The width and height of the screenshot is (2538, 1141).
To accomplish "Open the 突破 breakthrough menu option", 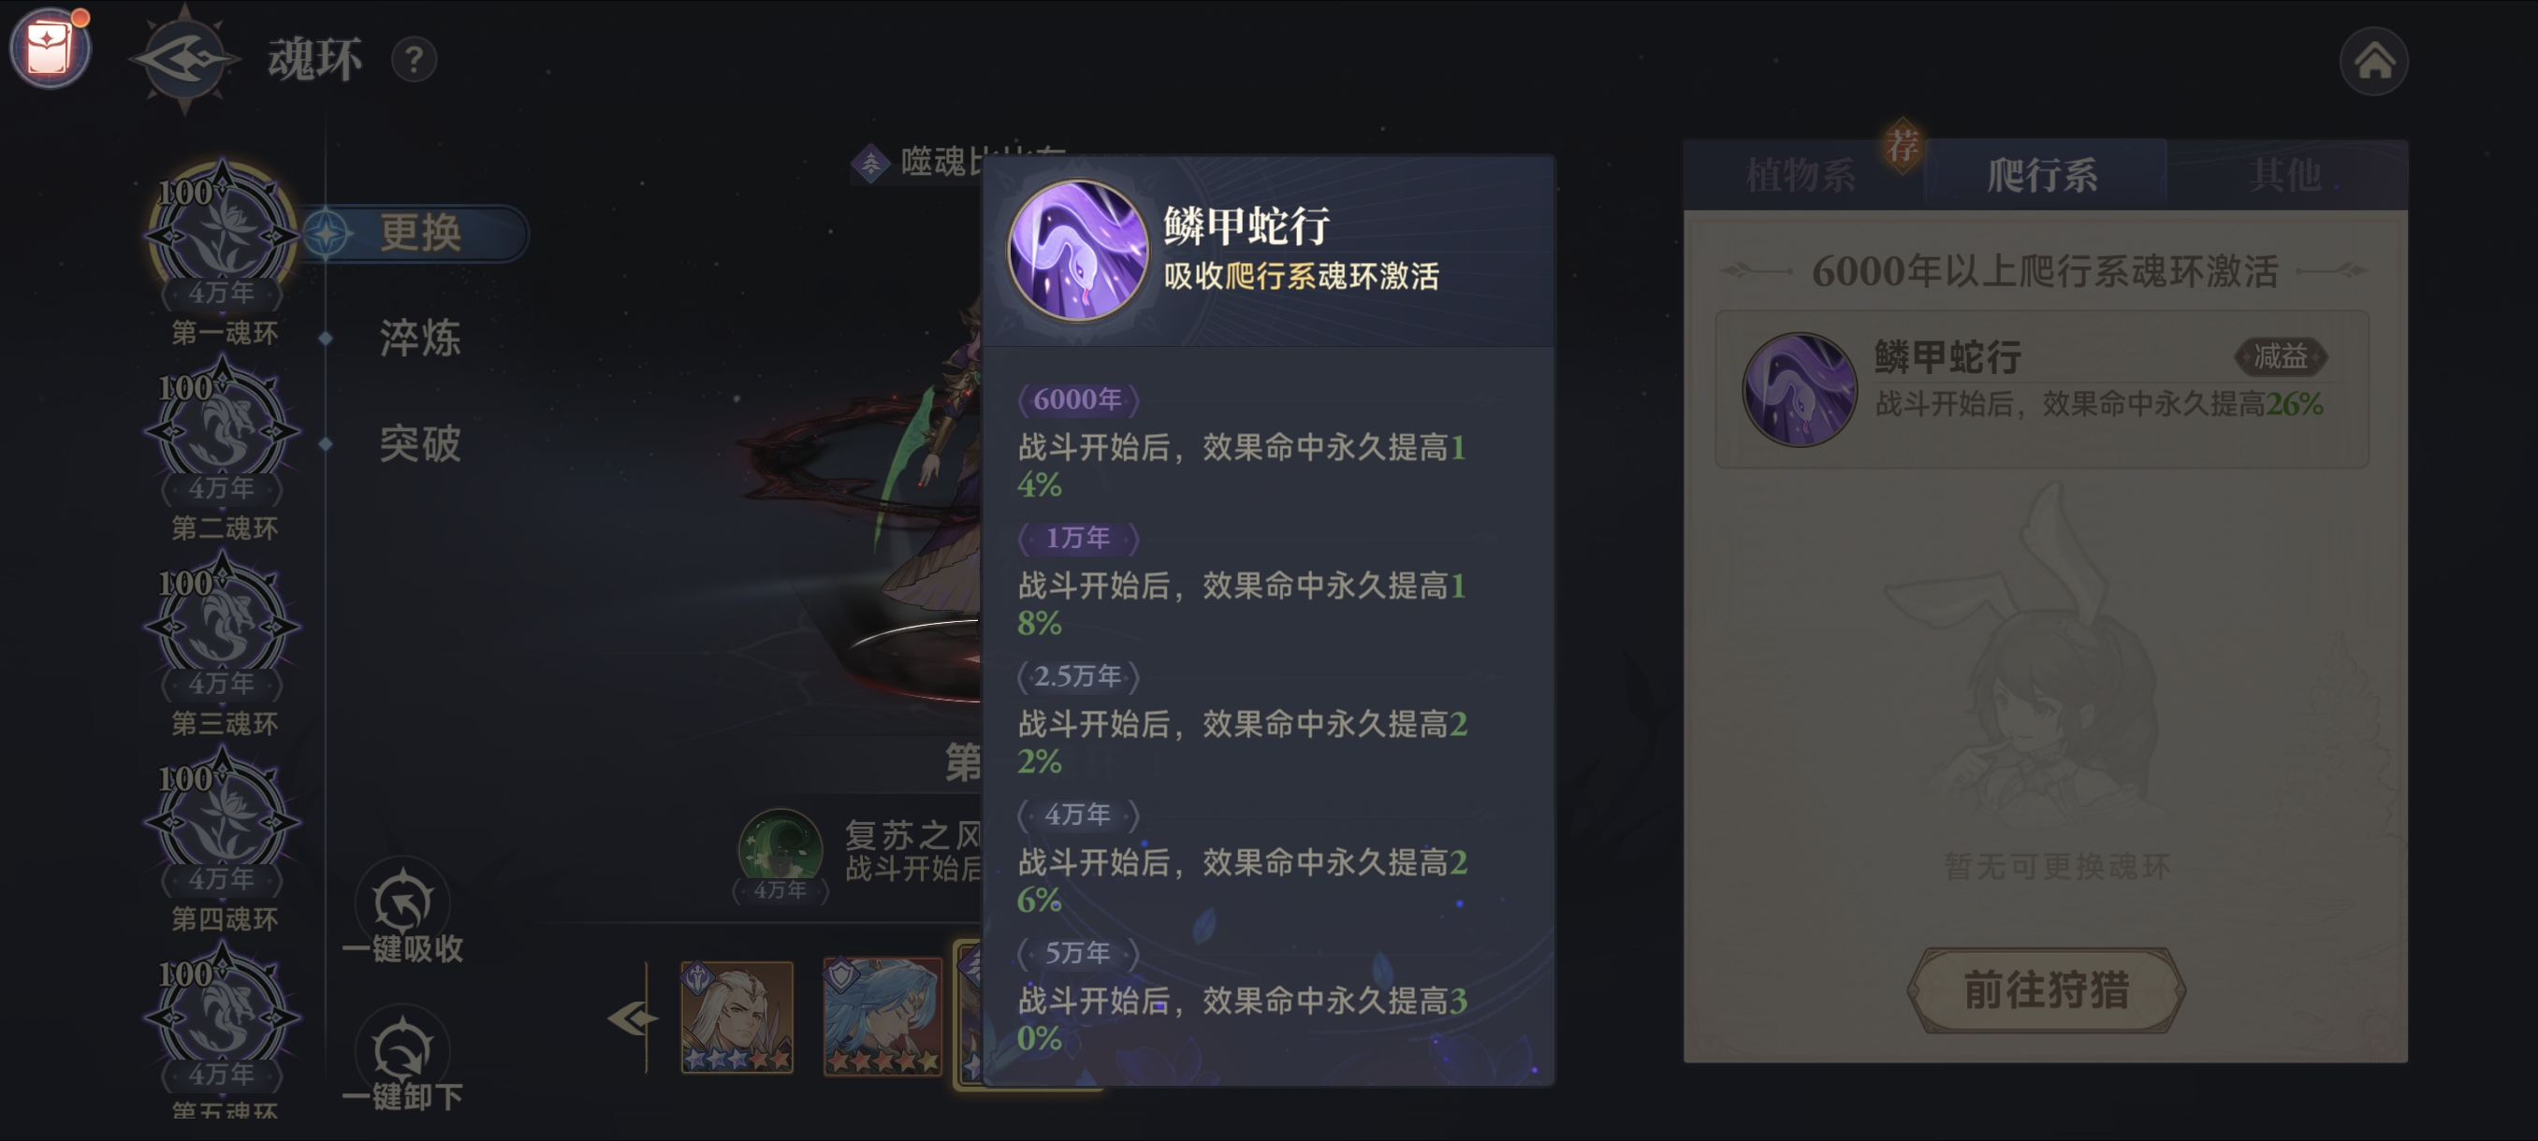I will pyautogui.click(x=421, y=444).
